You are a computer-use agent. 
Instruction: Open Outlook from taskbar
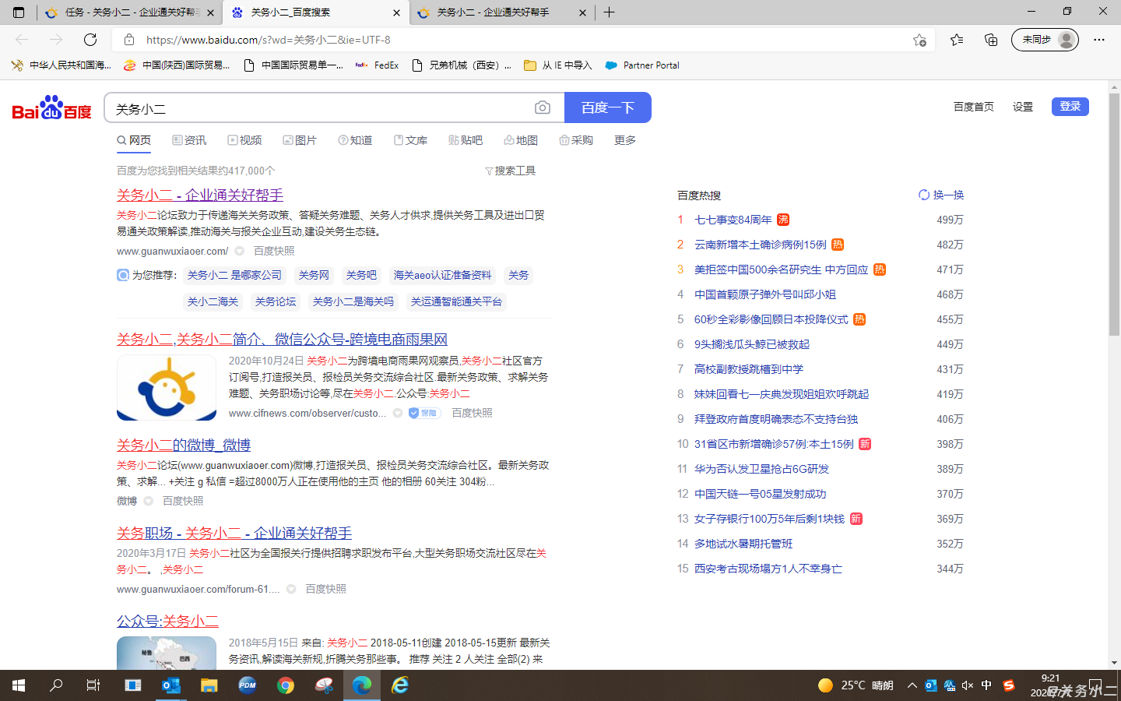[x=171, y=685]
